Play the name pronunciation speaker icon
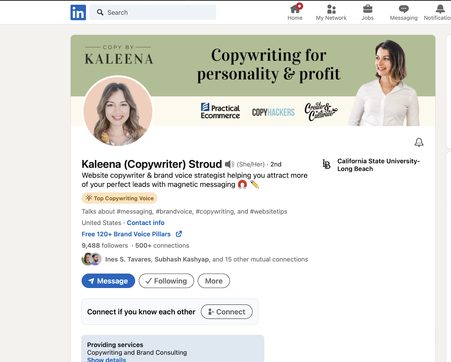The width and height of the screenshot is (451, 362). [229, 164]
